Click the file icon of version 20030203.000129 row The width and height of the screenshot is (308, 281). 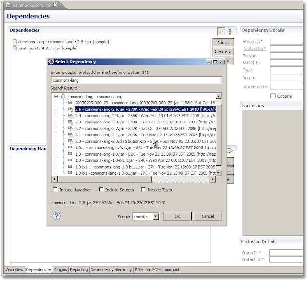(70, 102)
